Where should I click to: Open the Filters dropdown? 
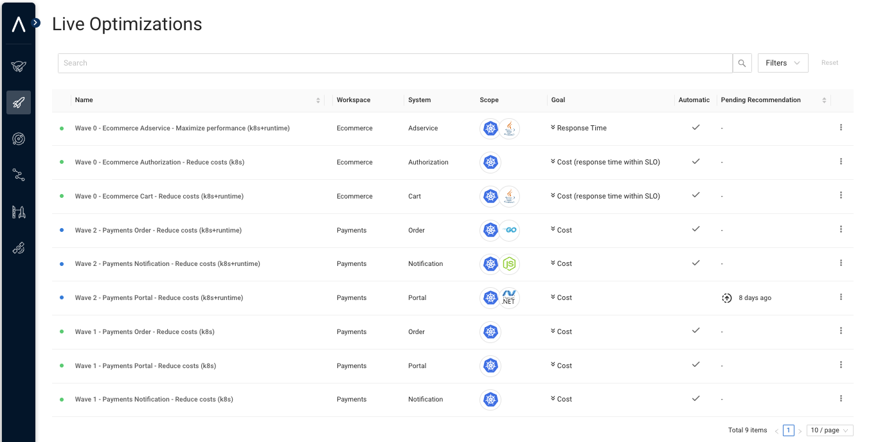(782, 63)
